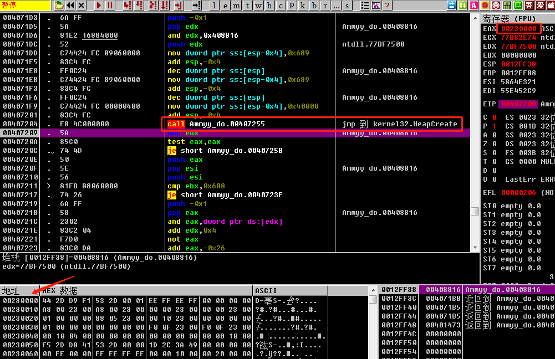Click the dump pane scrollbar thumb
This screenshot has width=555, height=359.
pos(373,299)
